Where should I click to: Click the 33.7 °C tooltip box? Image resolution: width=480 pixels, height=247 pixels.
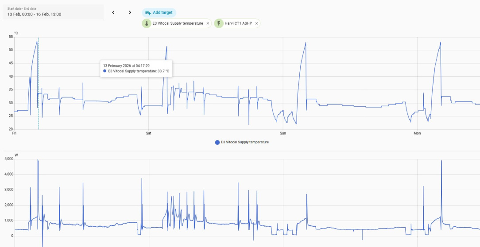[136, 68]
